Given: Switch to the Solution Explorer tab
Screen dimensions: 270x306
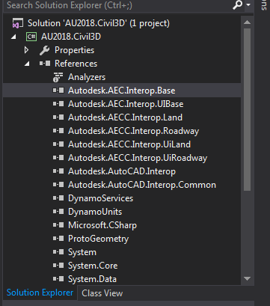Looking at the screenshot, I should click(x=40, y=293).
